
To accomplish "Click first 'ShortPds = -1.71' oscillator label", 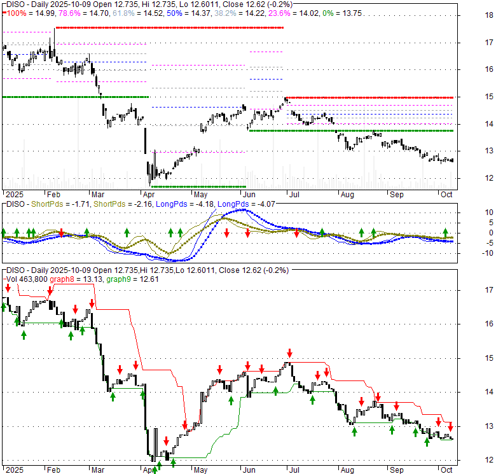I will 60,204.
